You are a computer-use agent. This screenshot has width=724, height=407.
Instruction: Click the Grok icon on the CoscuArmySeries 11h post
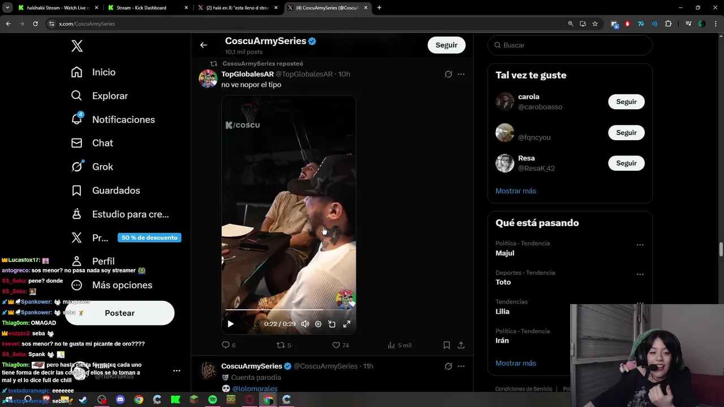click(x=448, y=366)
